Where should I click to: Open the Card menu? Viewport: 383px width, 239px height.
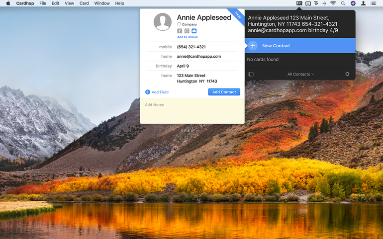pyautogui.click(x=84, y=3)
